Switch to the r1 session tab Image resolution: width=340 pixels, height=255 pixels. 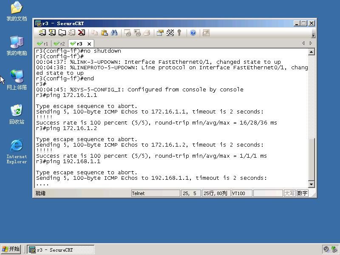pos(42,44)
